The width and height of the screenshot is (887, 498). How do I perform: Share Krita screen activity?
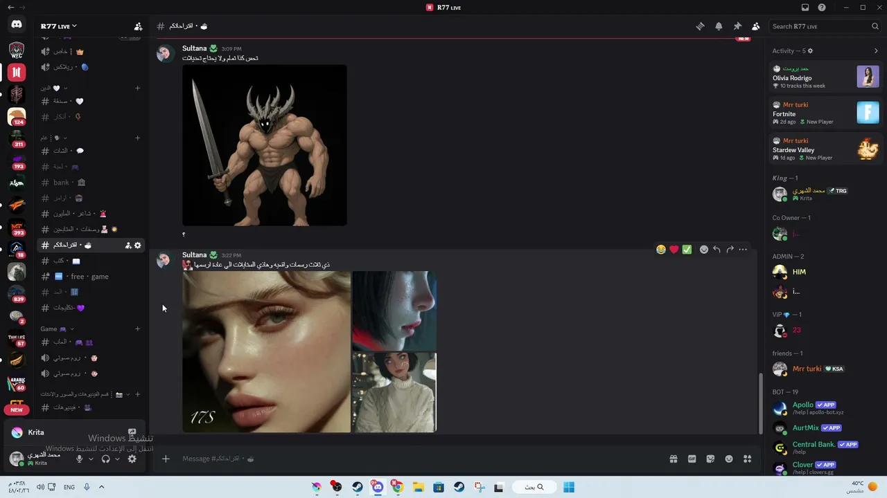coord(132,432)
